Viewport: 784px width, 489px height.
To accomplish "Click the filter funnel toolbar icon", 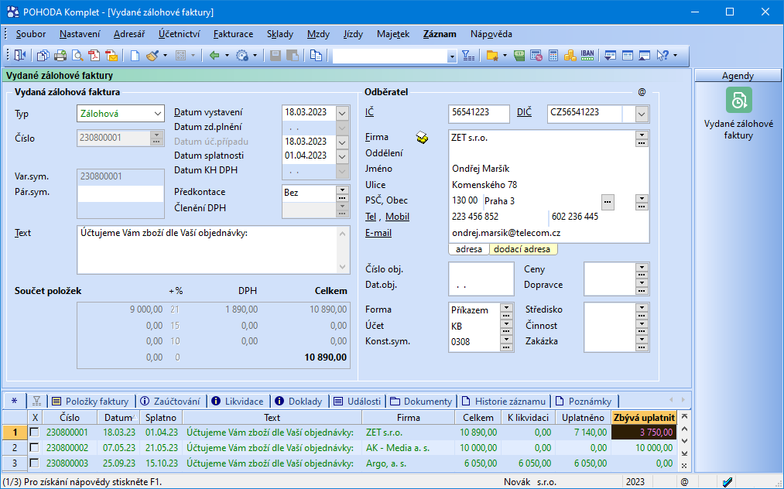I will pyautogui.click(x=468, y=56).
